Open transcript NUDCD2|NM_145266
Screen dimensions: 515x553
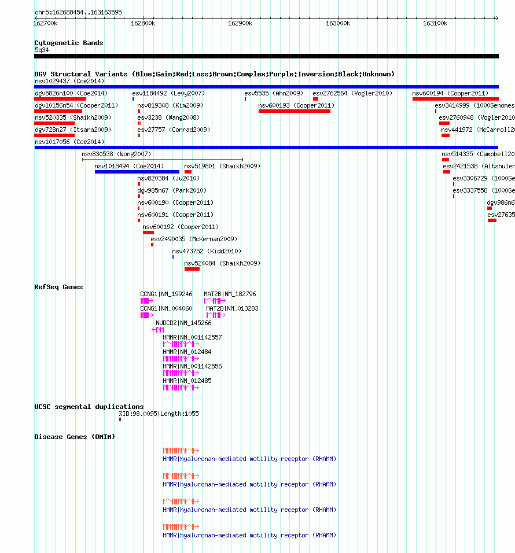183,323
